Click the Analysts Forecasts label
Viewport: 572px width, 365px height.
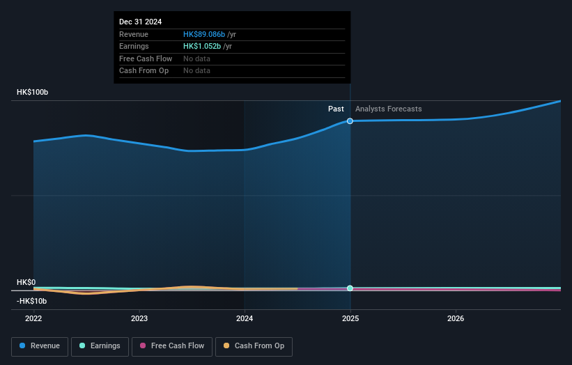[x=389, y=109]
